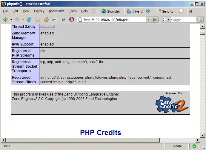
Task: Click the "IPv6 Support" cell
Action: coord(25,44)
